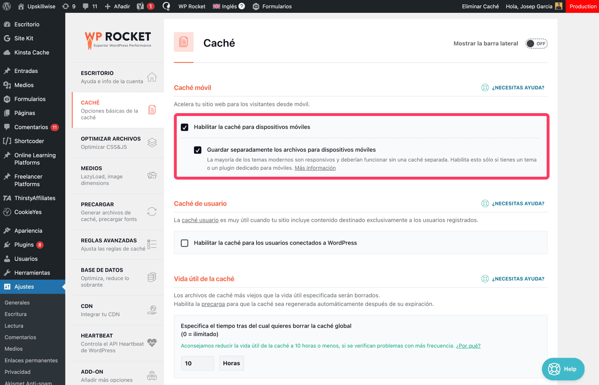Click the Help chat button
The image size is (599, 385).
563,369
